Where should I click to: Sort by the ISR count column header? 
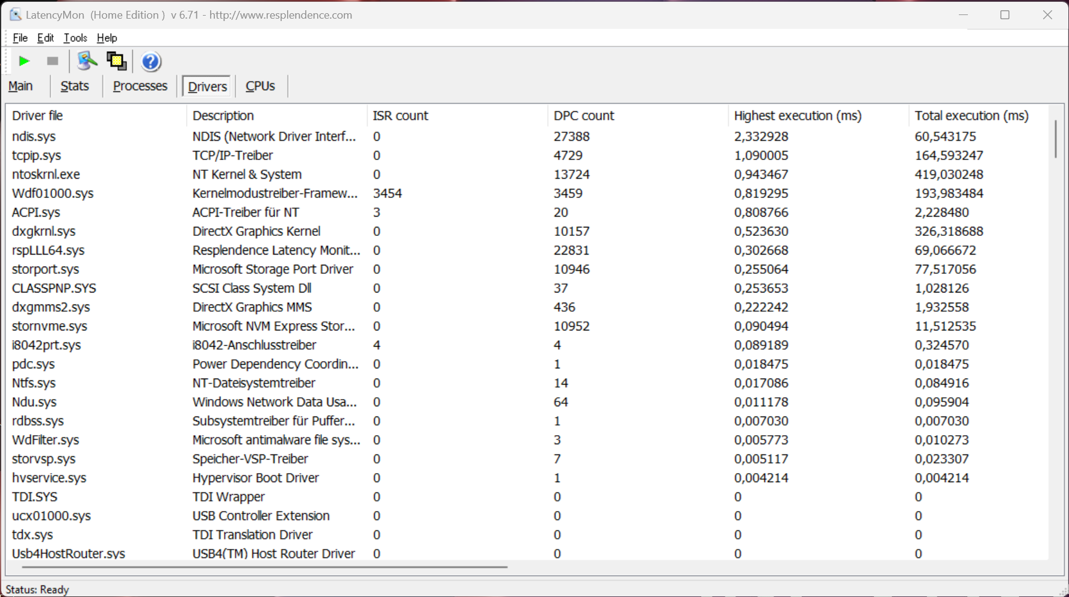(x=457, y=116)
